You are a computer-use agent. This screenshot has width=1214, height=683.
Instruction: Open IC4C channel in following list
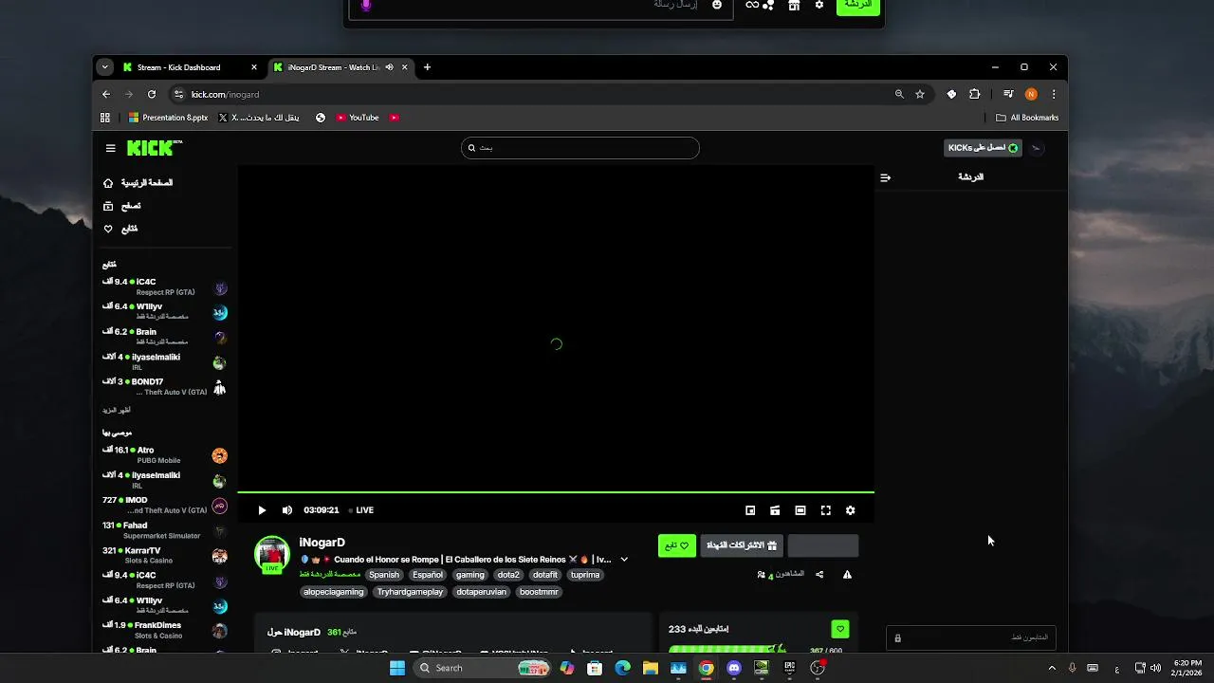(x=165, y=286)
